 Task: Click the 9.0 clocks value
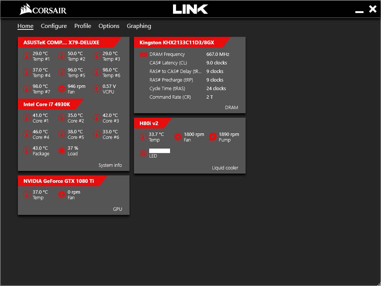pos(217,63)
